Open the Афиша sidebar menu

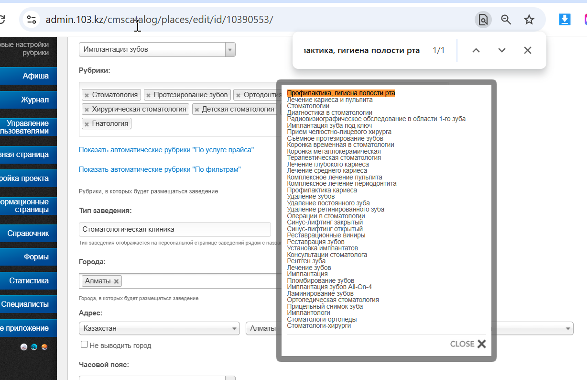[28, 76]
